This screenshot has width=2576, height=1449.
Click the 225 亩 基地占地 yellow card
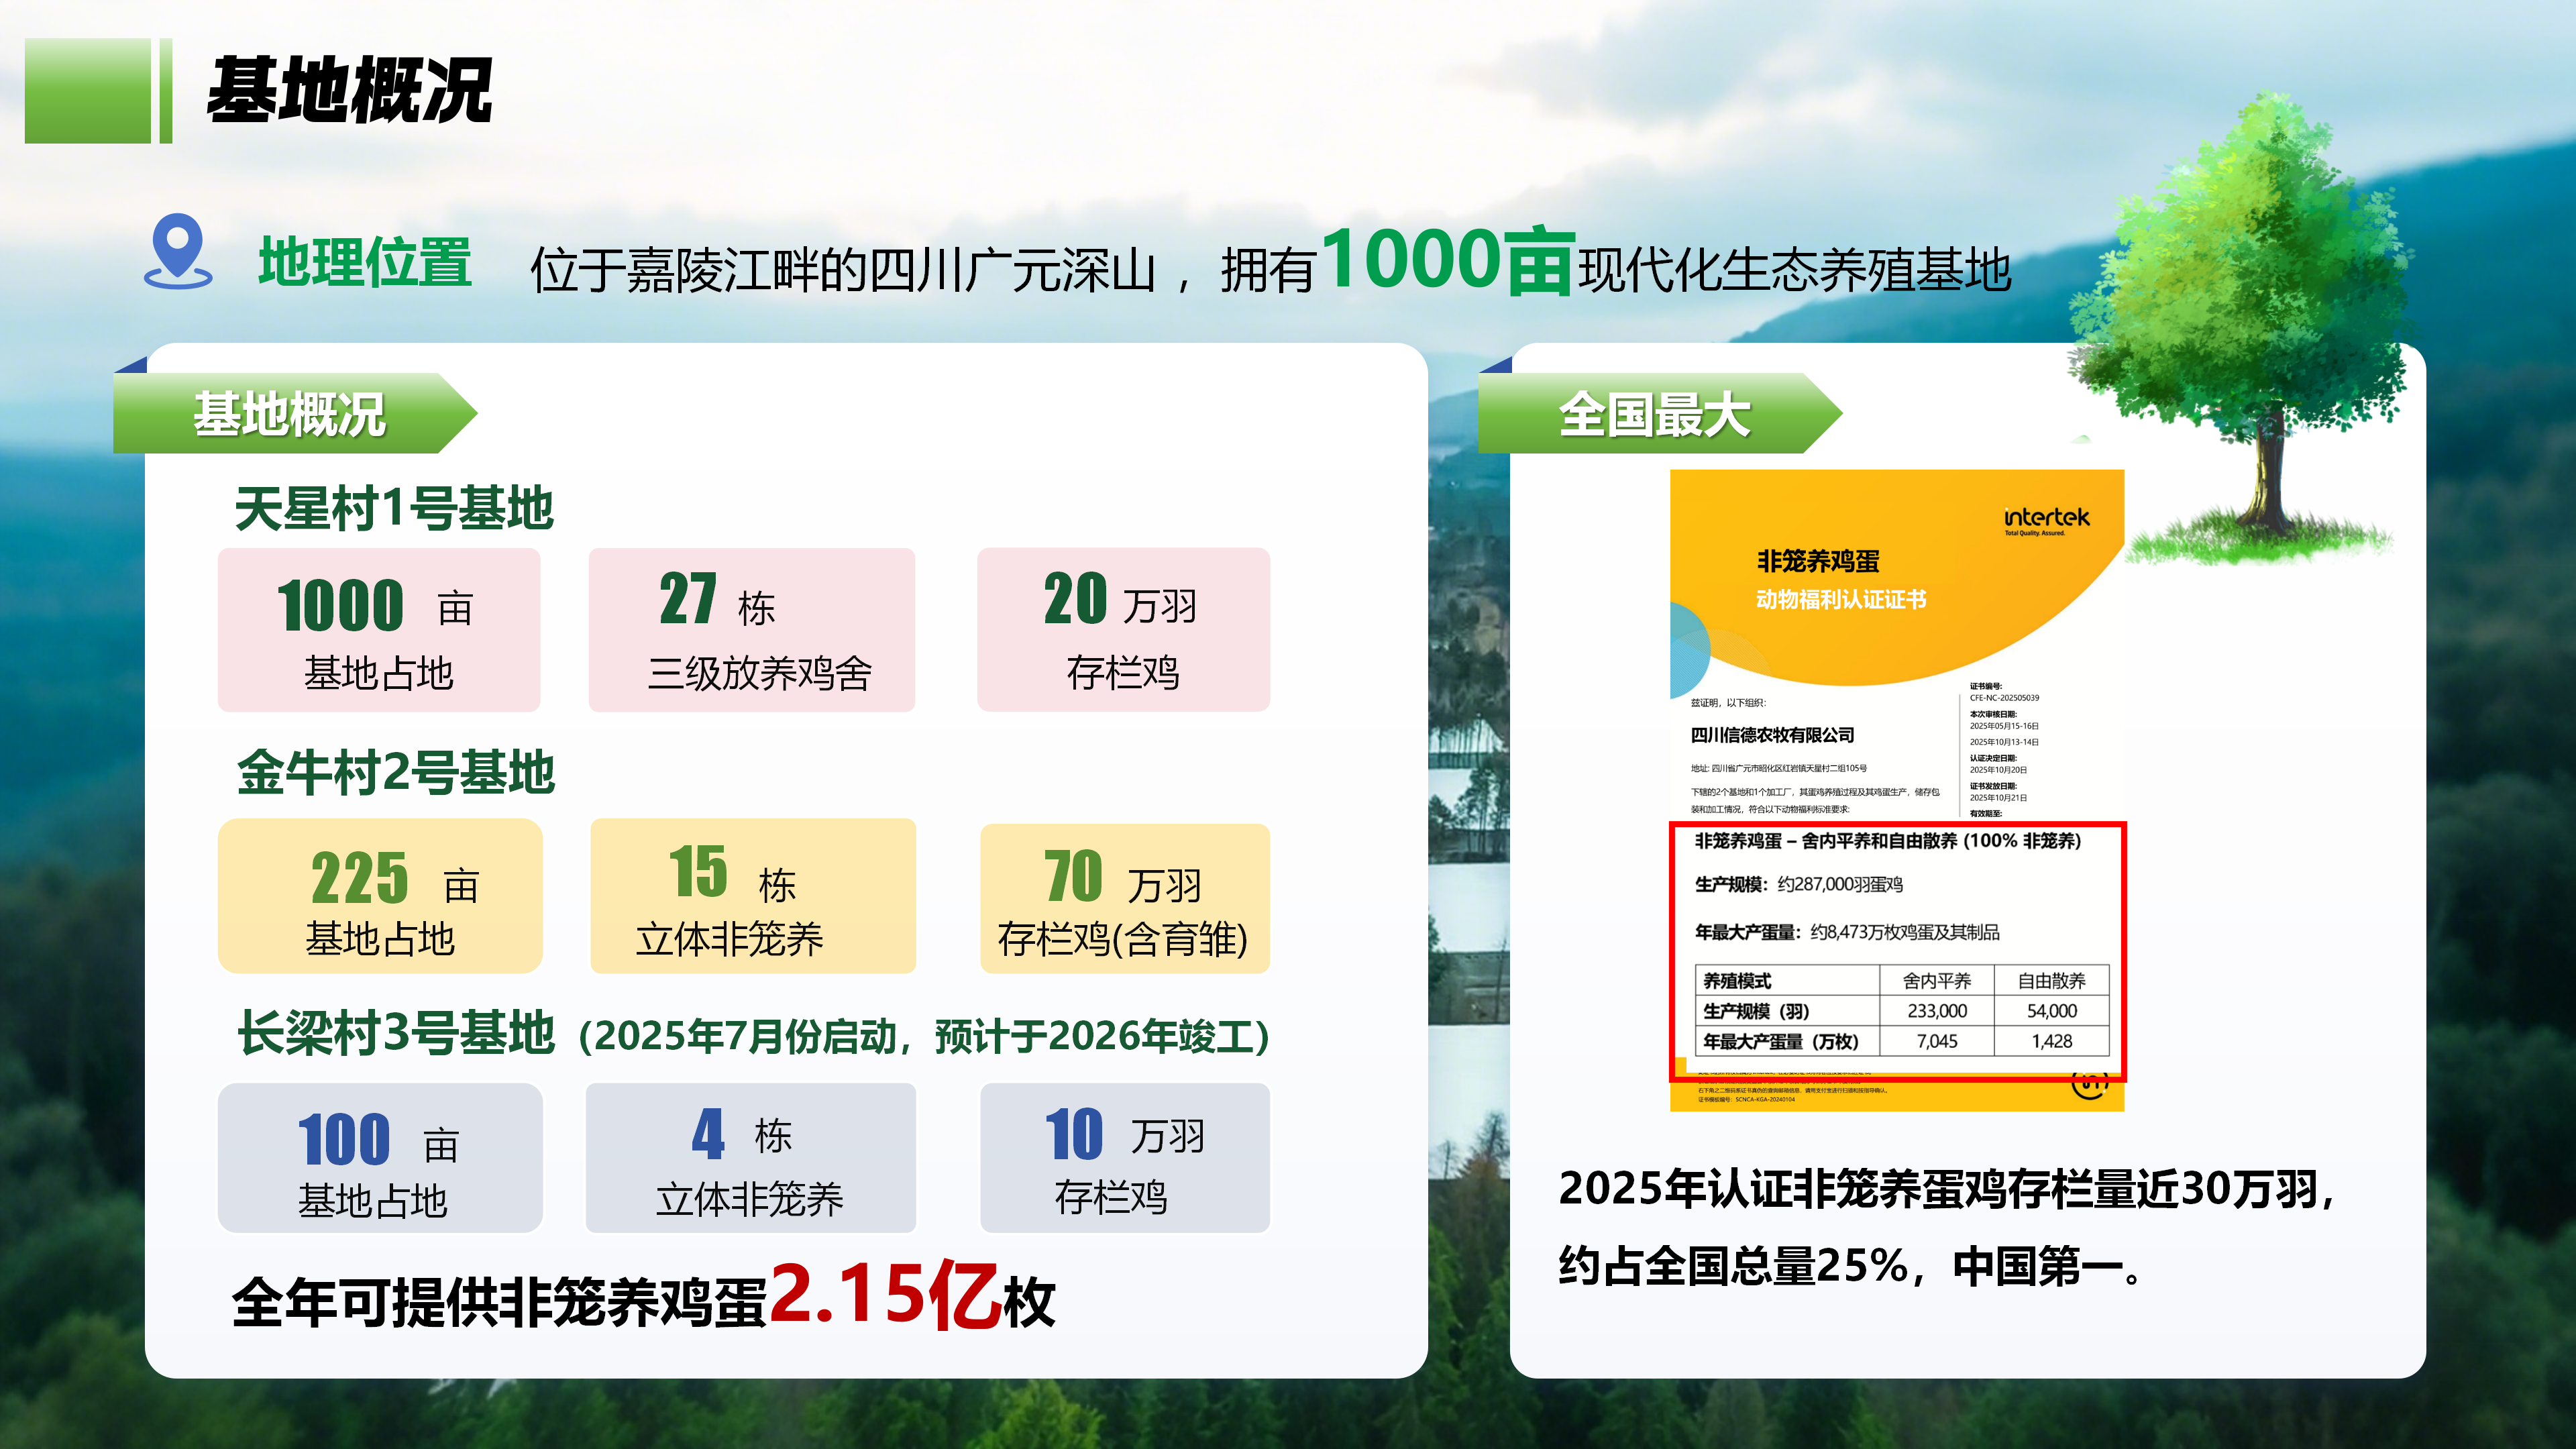[x=380, y=897]
